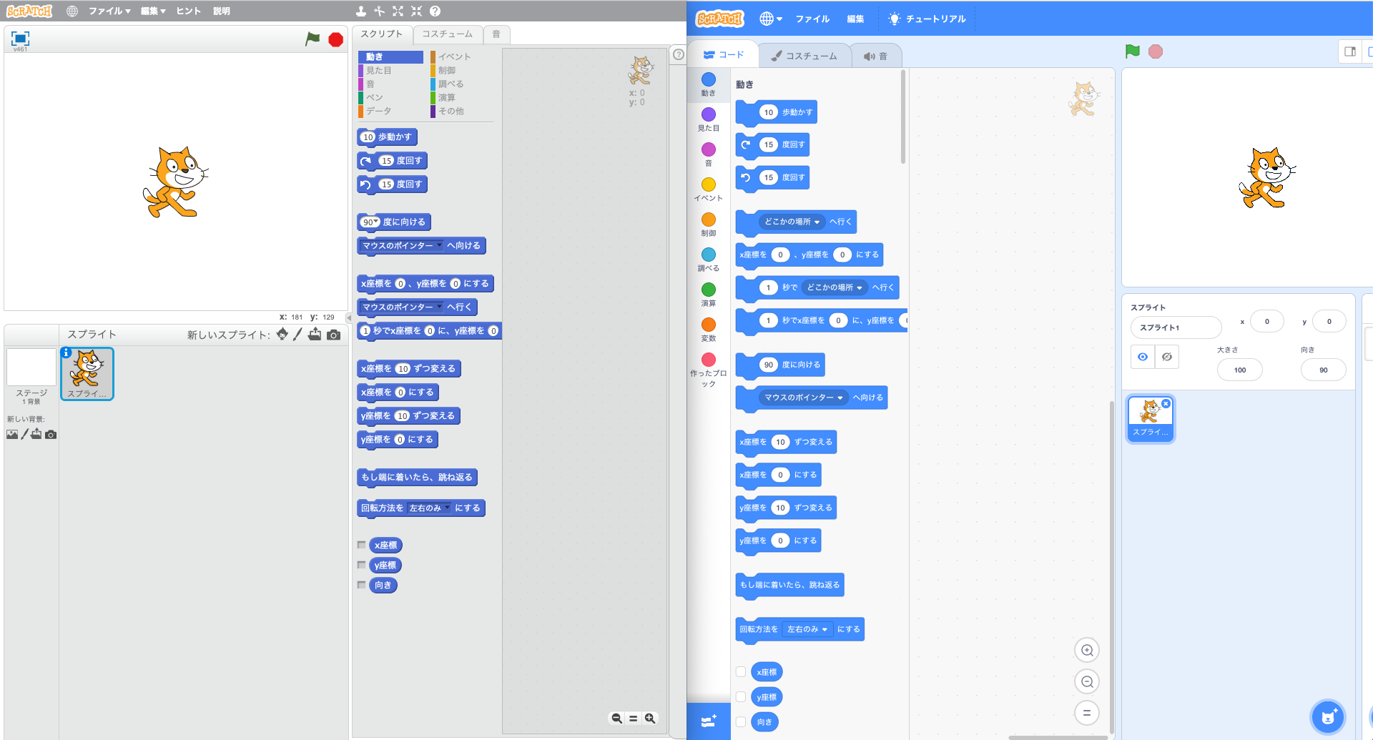The image size is (1373, 740).
Task: Zoom out the Scratch 3 workspace
Action: pos(1087,681)
